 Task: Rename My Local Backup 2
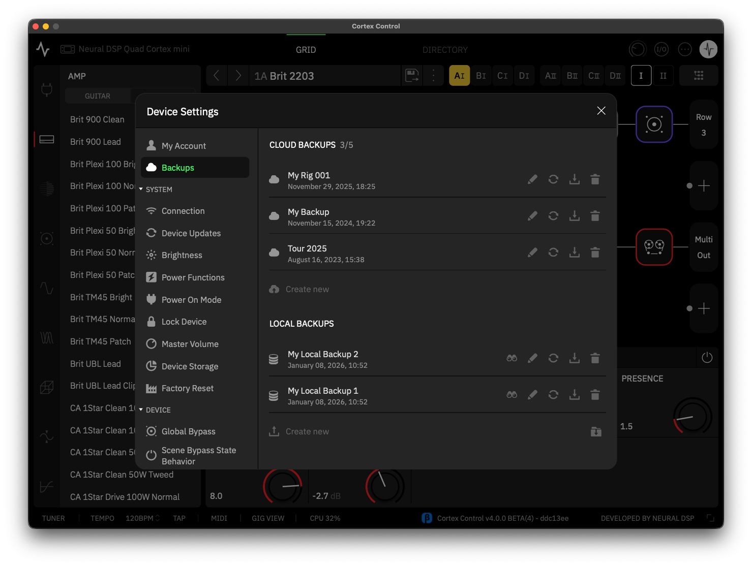click(532, 358)
